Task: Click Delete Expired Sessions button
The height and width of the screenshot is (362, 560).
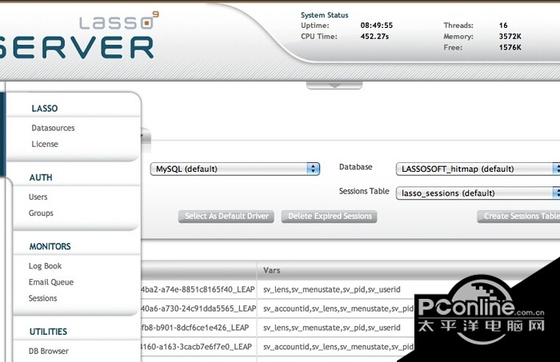Action: click(330, 216)
